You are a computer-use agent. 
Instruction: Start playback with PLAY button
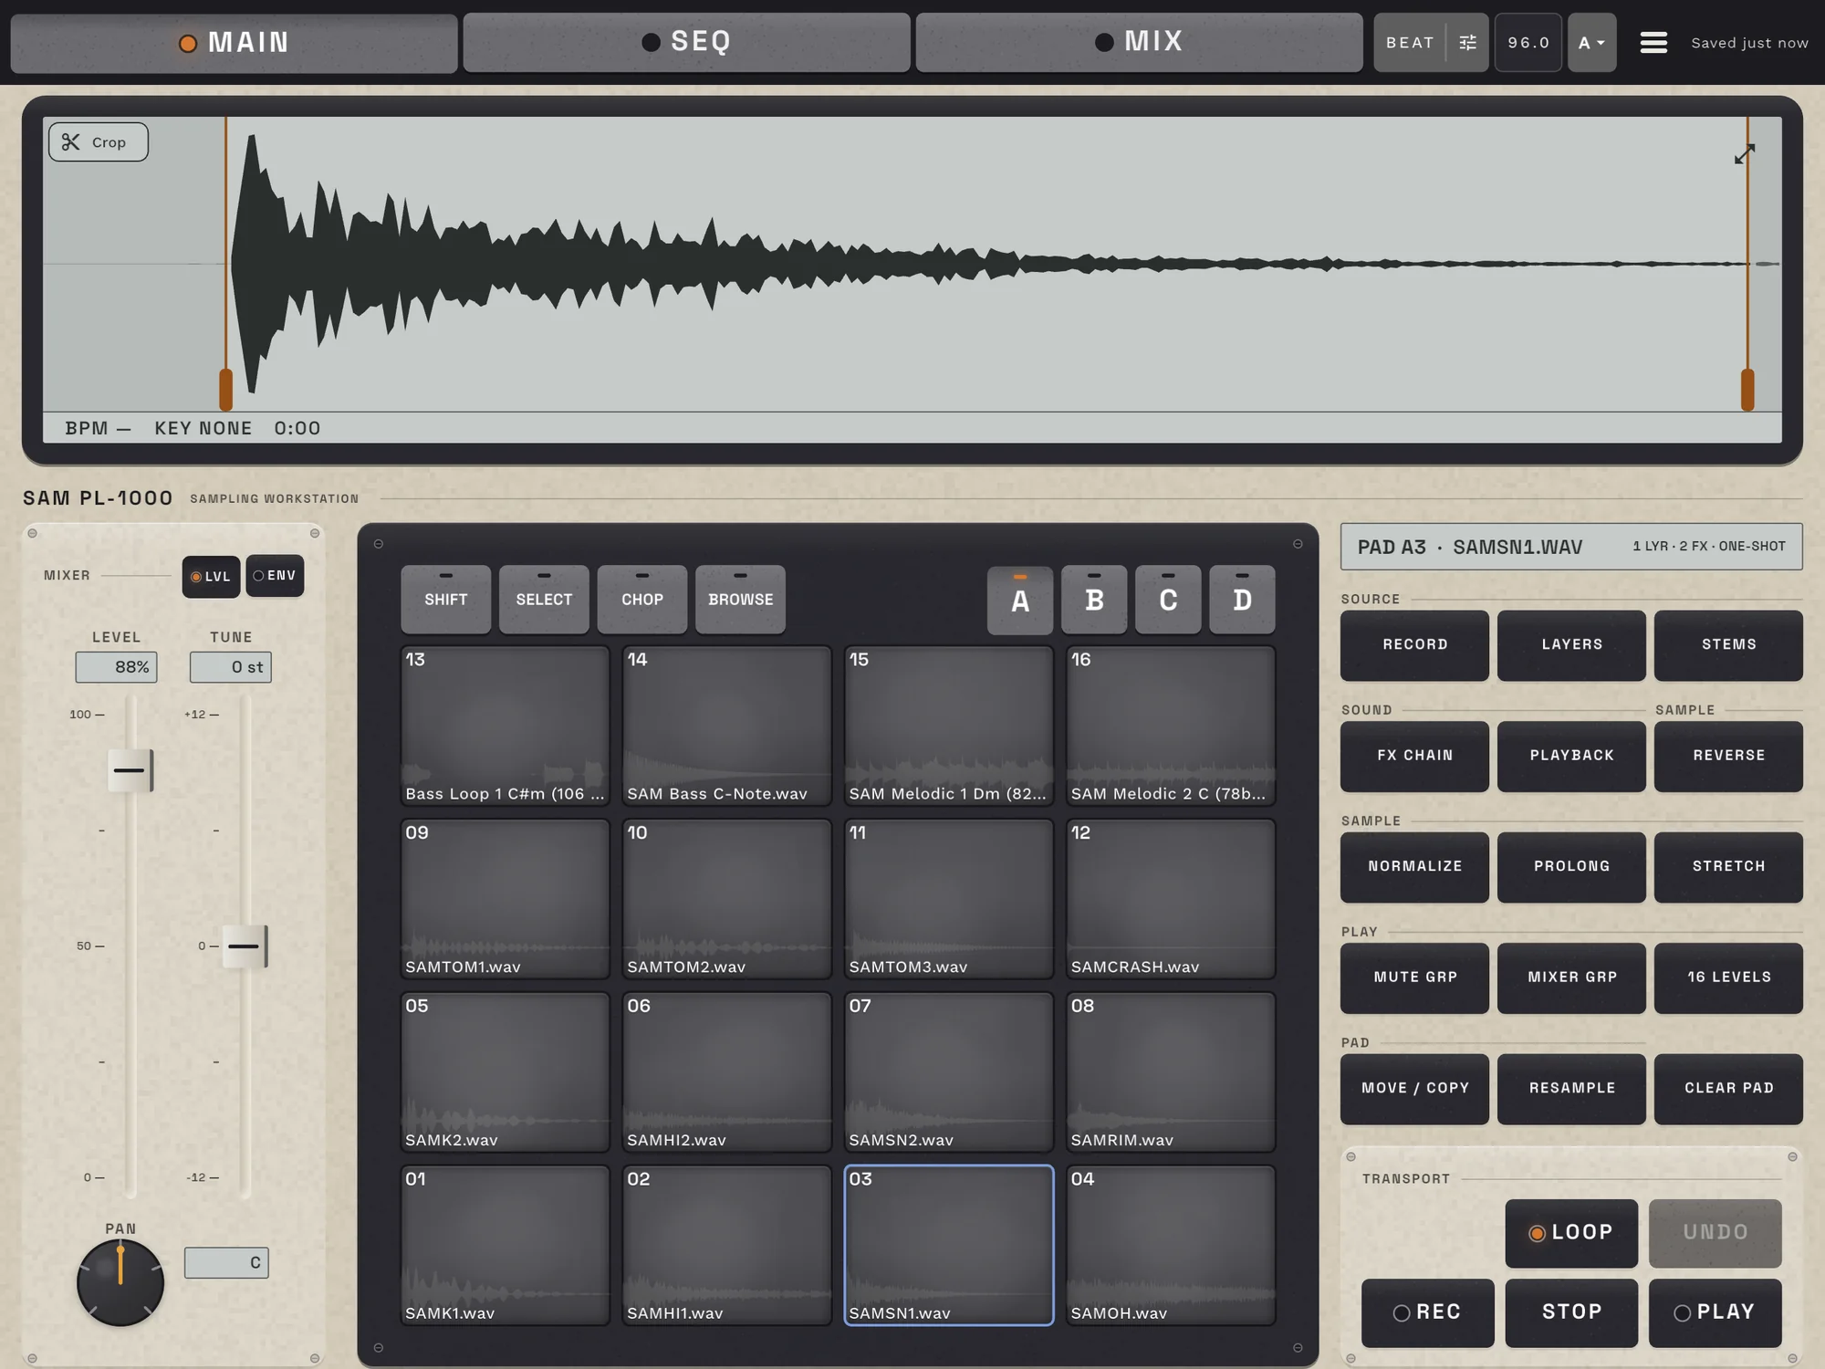pos(1715,1312)
